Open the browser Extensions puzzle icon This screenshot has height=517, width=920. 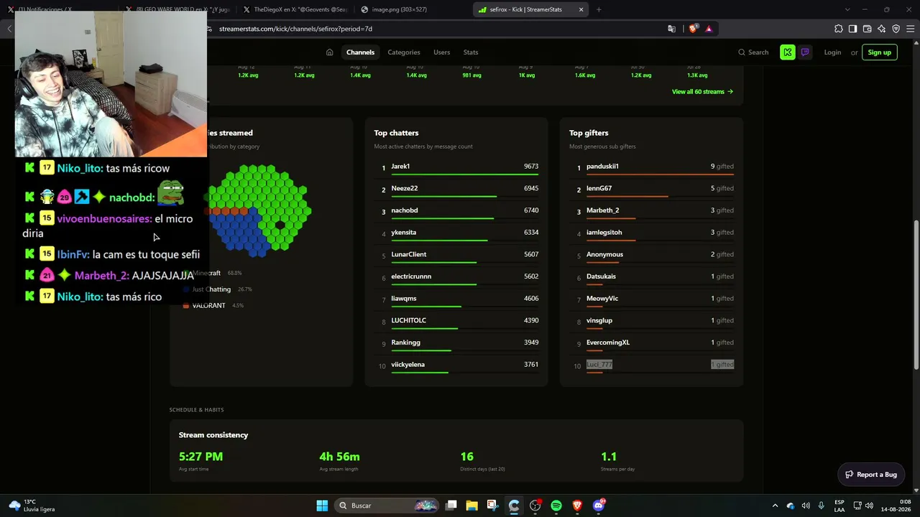pos(839,29)
